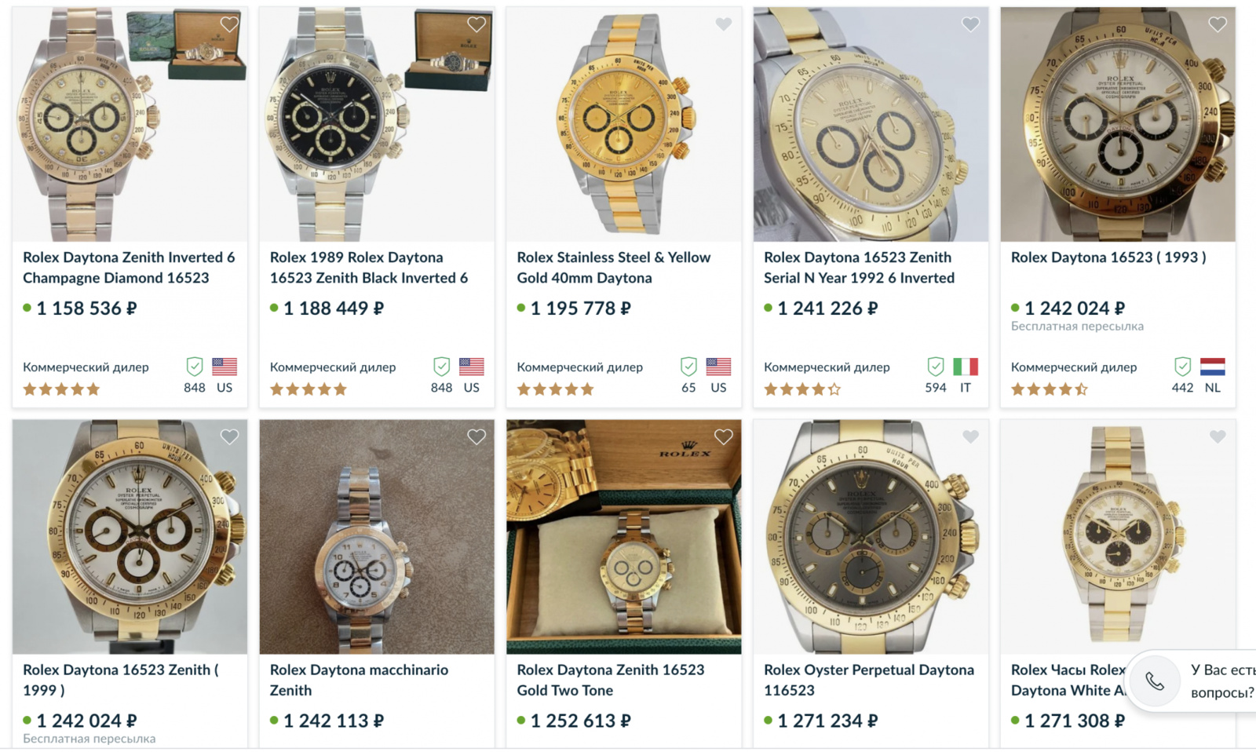This screenshot has height=752, width=1256.
Task: Open Rolex 1989 Daytona Zenith Black title
Action: coord(369,267)
